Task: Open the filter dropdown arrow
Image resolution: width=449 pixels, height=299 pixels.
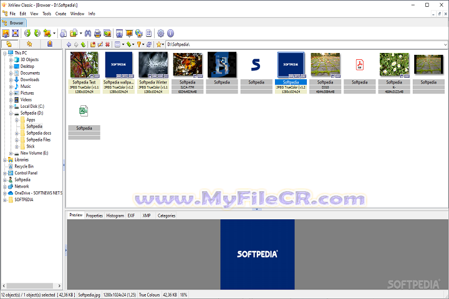Action: coord(143,45)
